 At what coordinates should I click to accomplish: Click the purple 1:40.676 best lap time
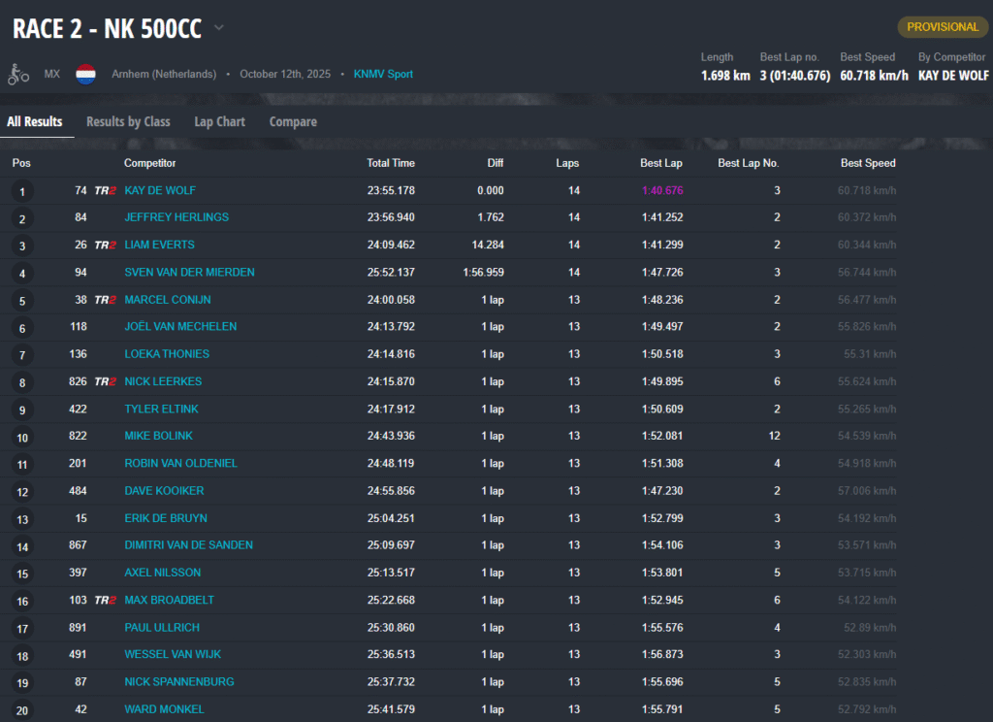[x=662, y=191]
